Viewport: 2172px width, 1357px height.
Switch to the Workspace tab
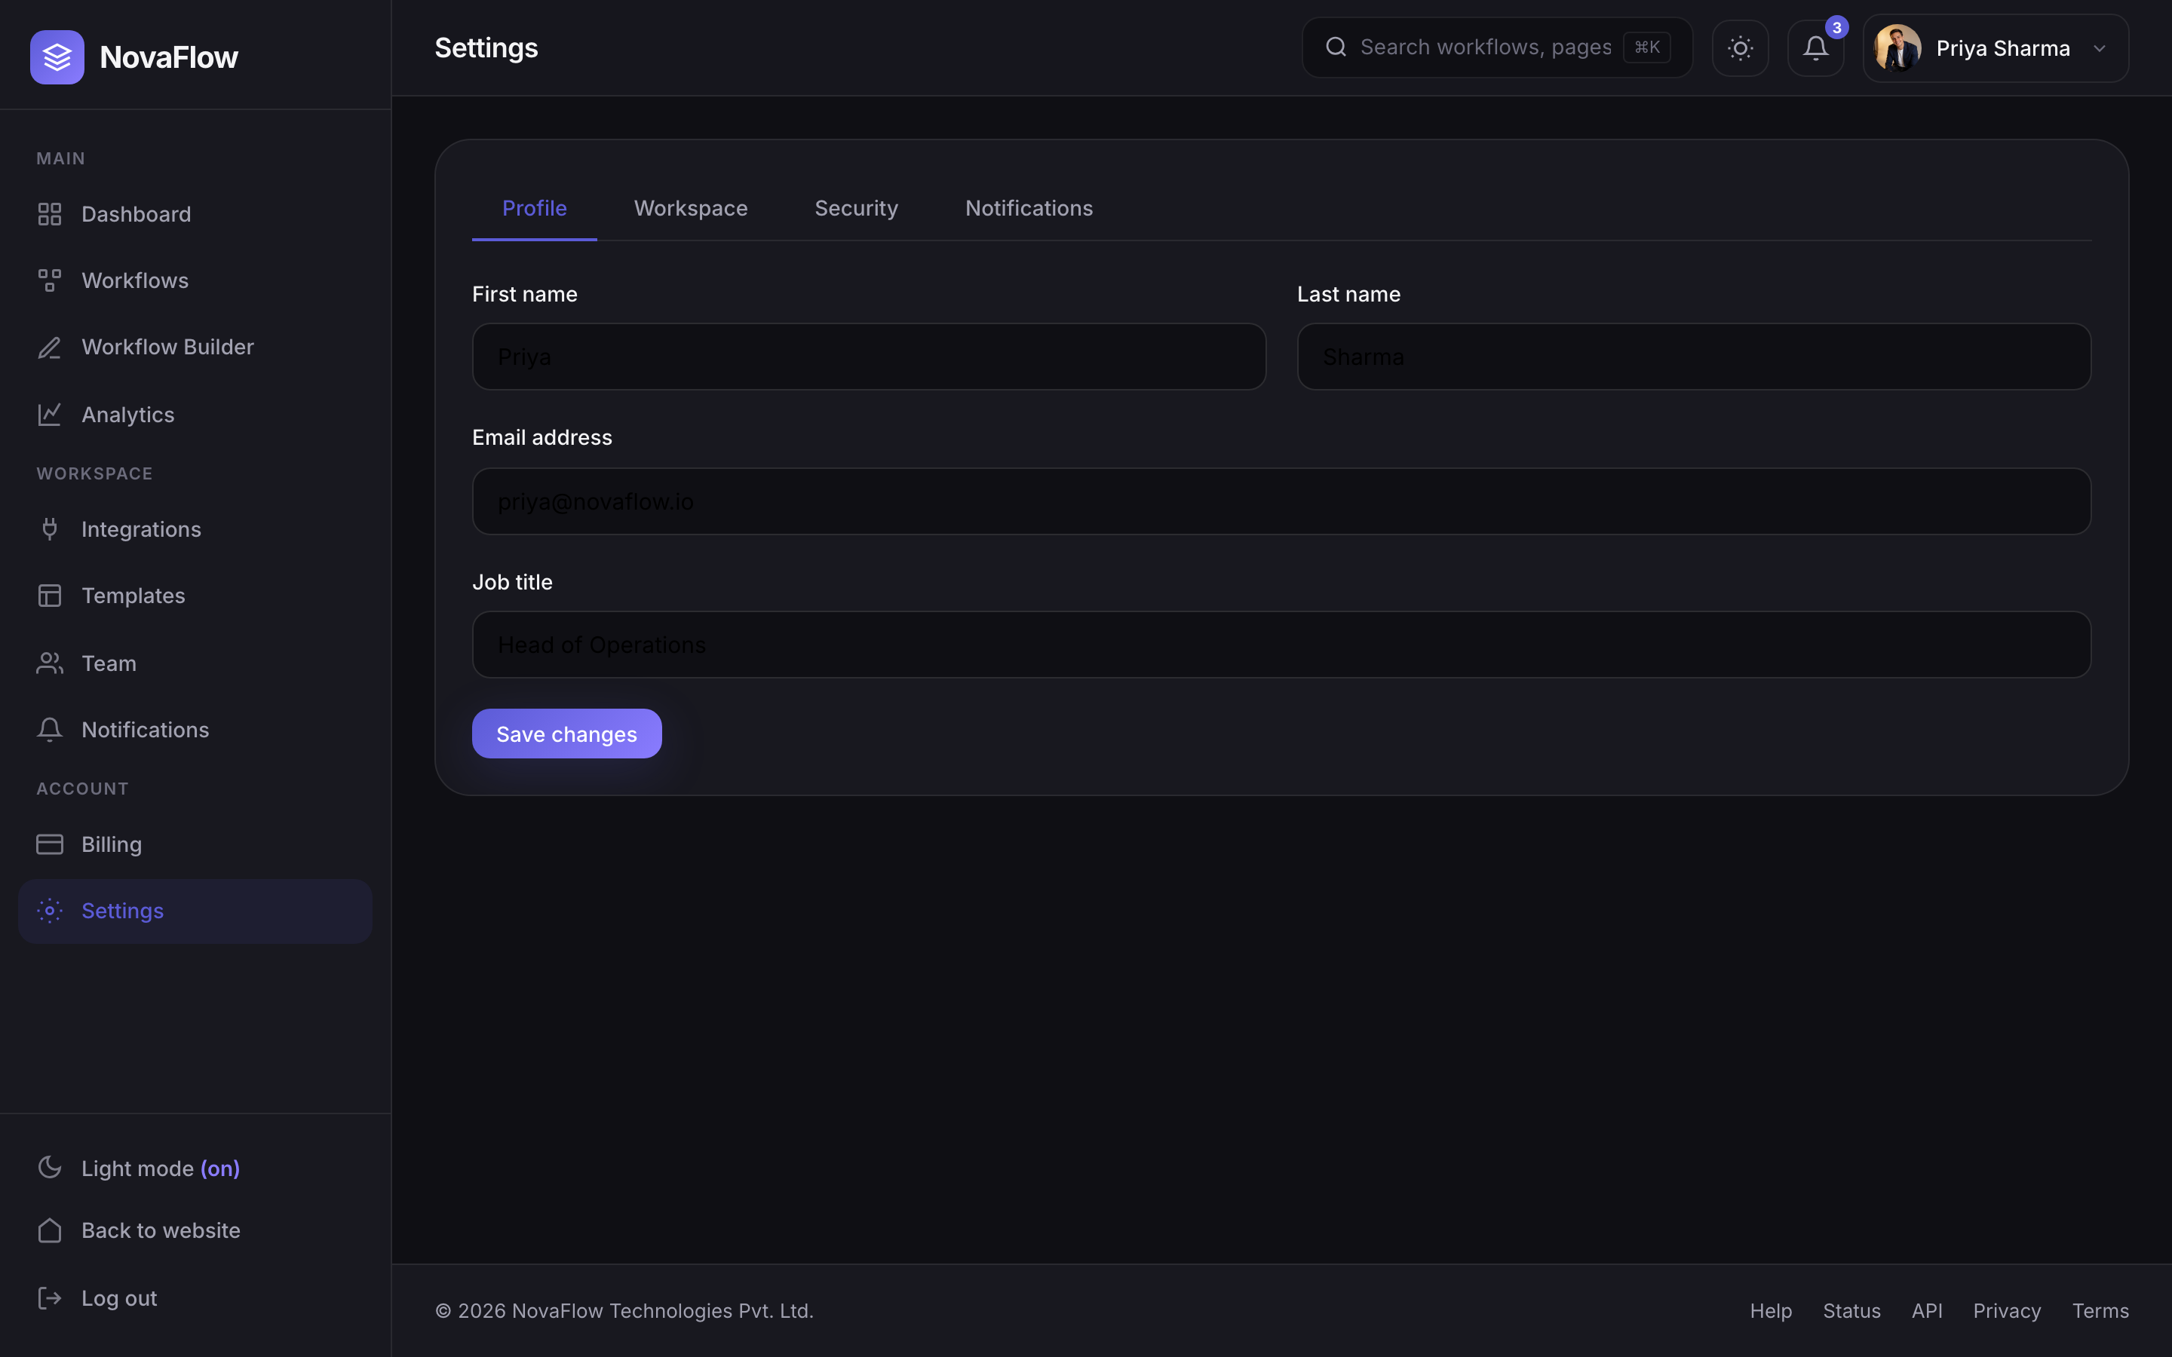coord(690,208)
